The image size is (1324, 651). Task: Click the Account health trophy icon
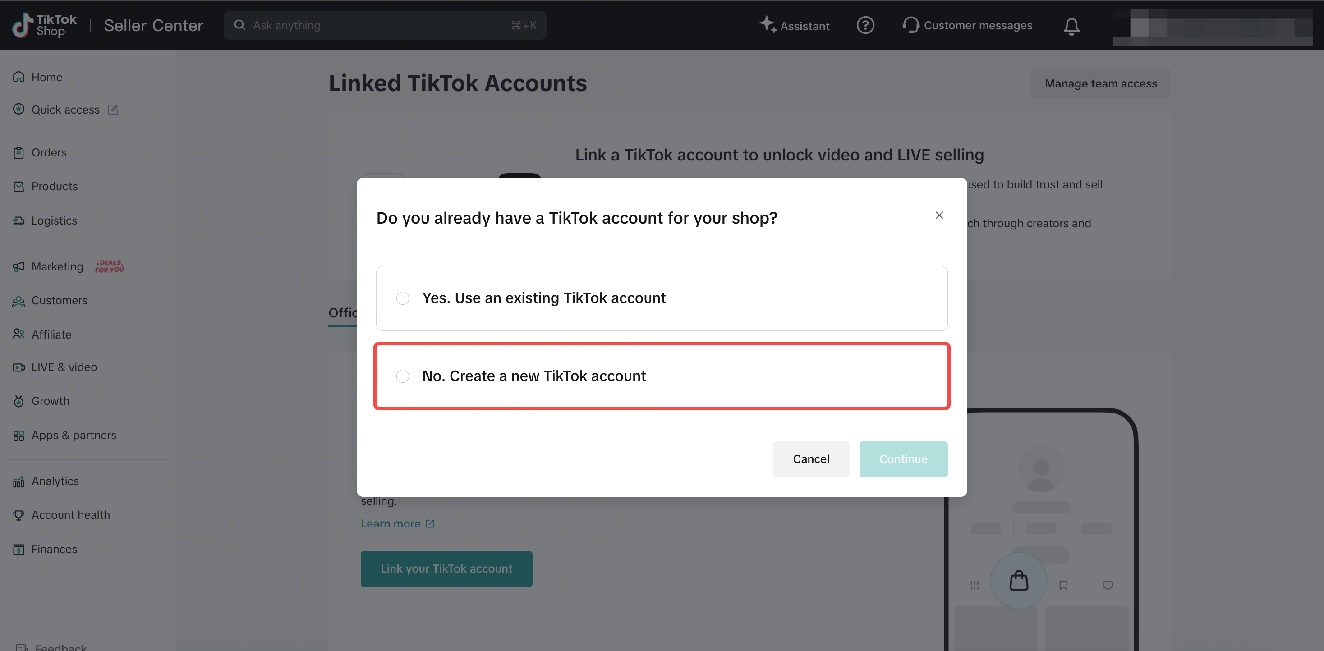18,515
